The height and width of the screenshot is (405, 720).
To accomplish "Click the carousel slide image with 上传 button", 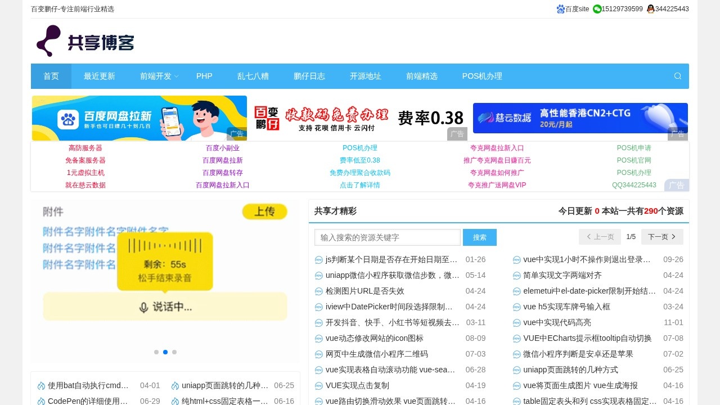I will click(165, 281).
